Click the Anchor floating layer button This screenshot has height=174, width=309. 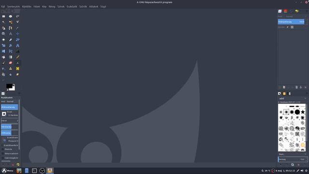(301, 87)
